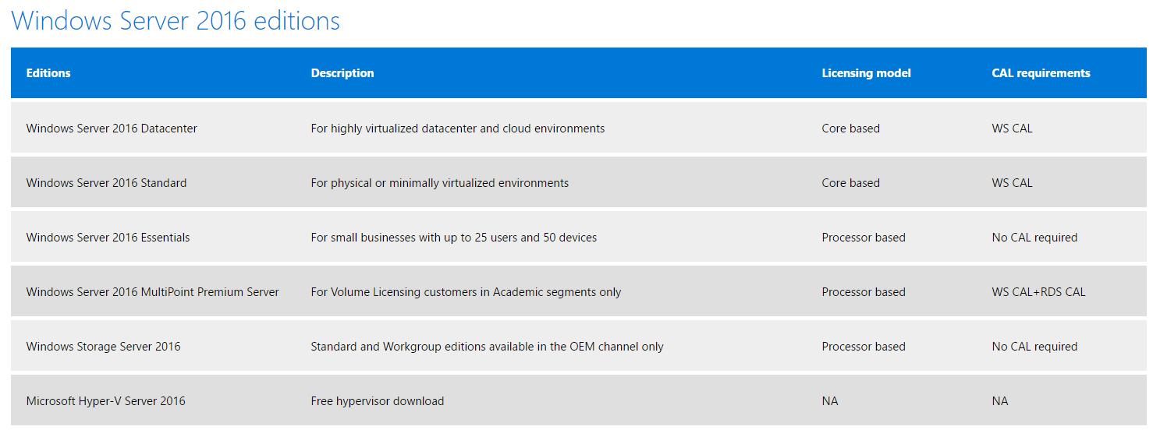Viewport: 1153px width, 430px height.
Task: Select 'Windows Server 2016 Standard' cell
Action: 106,183
